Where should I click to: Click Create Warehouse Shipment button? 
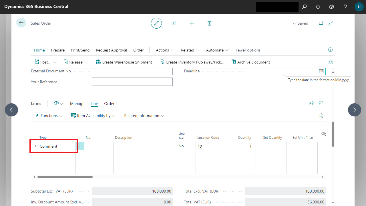tap(124, 62)
